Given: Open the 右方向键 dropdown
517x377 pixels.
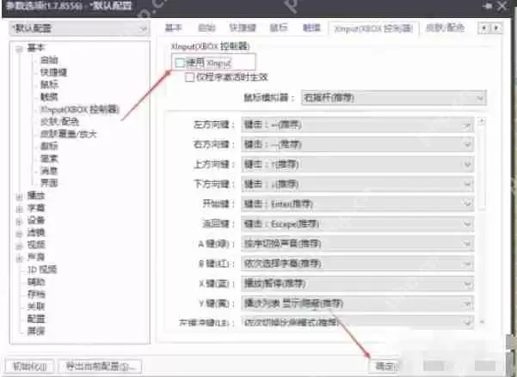Looking at the screenshot, I should pos(357,144).
